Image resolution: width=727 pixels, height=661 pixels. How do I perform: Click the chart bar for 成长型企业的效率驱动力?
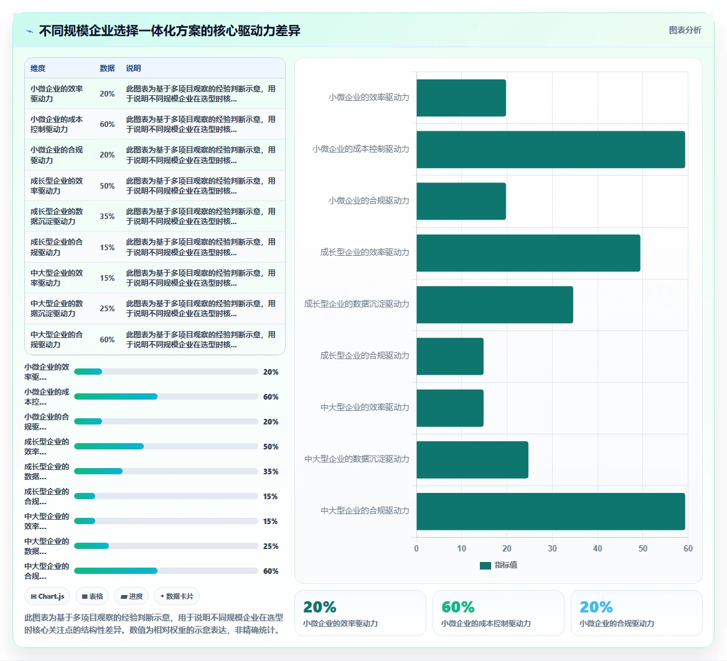pos(528,253)
